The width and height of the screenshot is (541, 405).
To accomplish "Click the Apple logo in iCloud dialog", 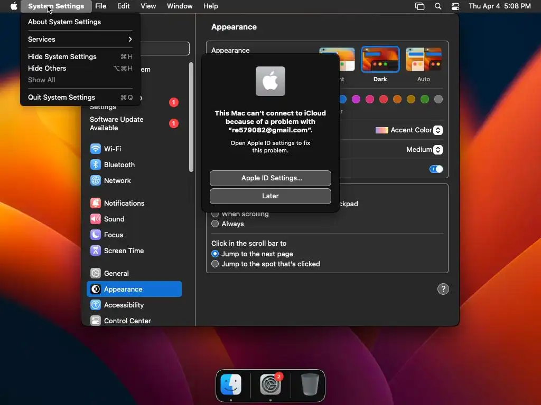I will click(270, 81).
